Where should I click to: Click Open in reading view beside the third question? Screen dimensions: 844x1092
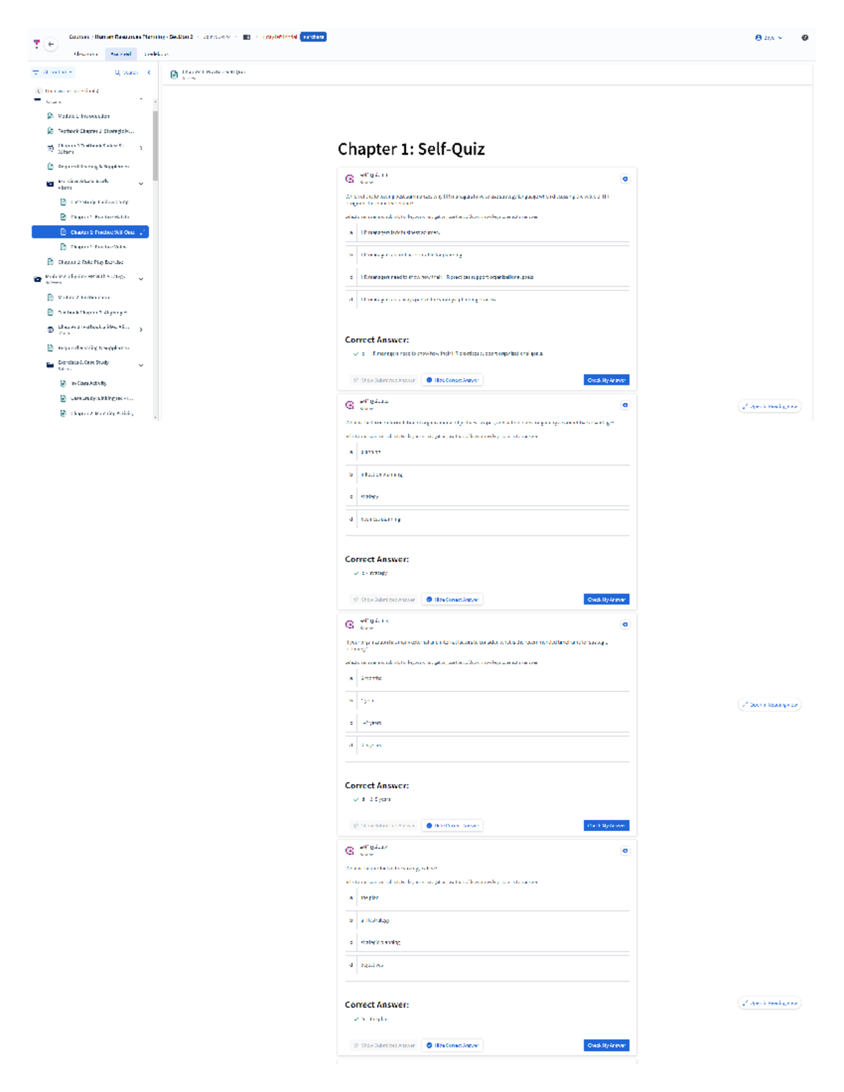tap(769, 705)
